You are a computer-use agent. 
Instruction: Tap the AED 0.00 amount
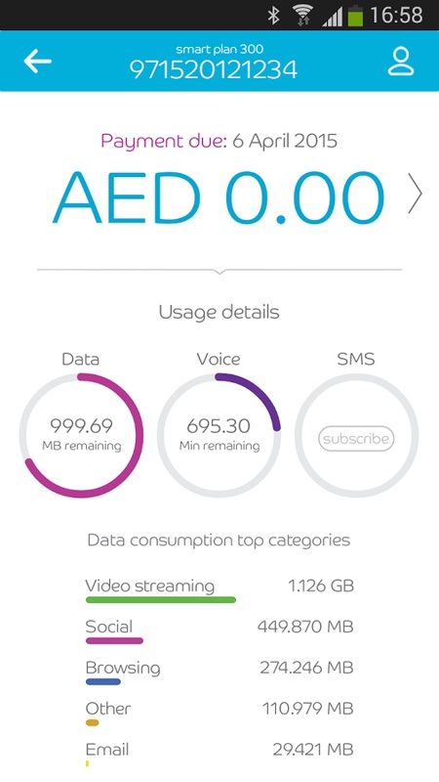pyautogui.click(x=219, y=196)
